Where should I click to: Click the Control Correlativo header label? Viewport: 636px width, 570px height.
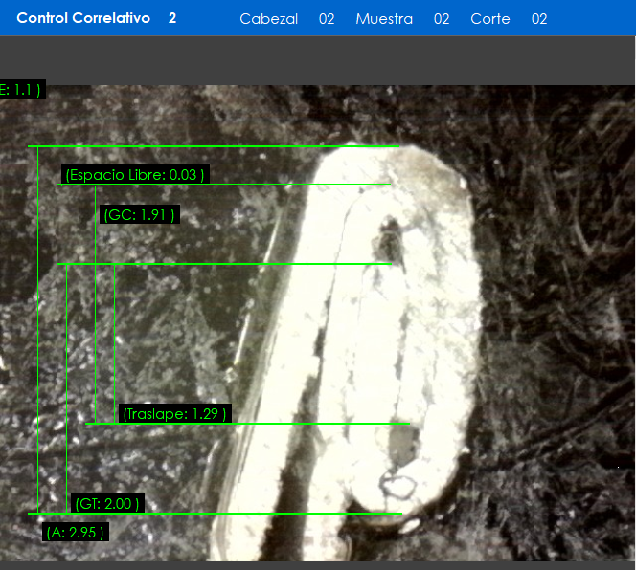click(83, 18)
